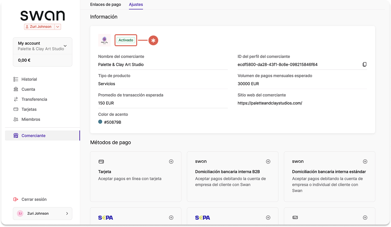Screen dimensions: 391x227
Task: Click the card icon in Tarjeta box
Action: tap(101, 162)
